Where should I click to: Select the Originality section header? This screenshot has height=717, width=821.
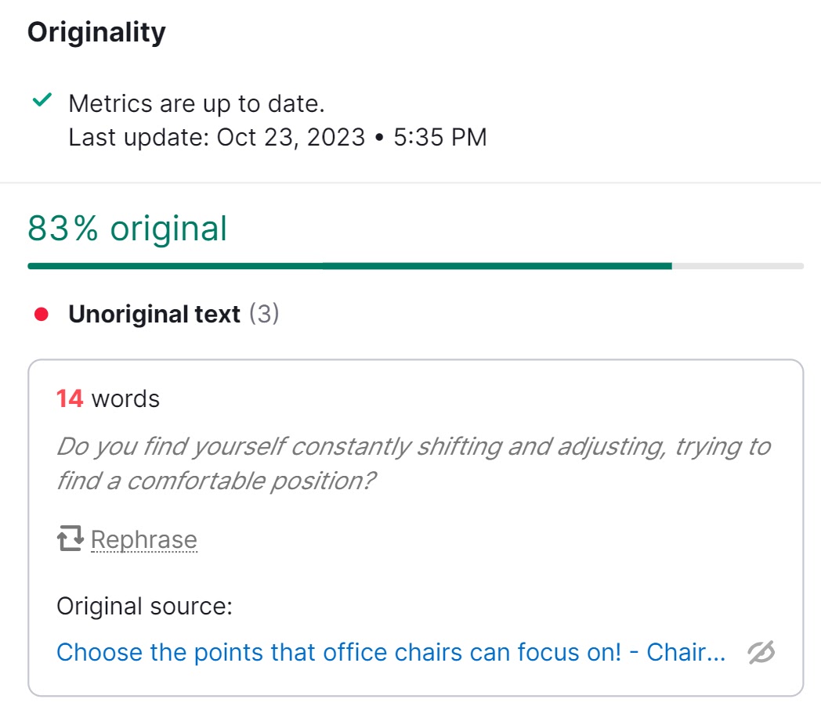[x=96, y=32]
